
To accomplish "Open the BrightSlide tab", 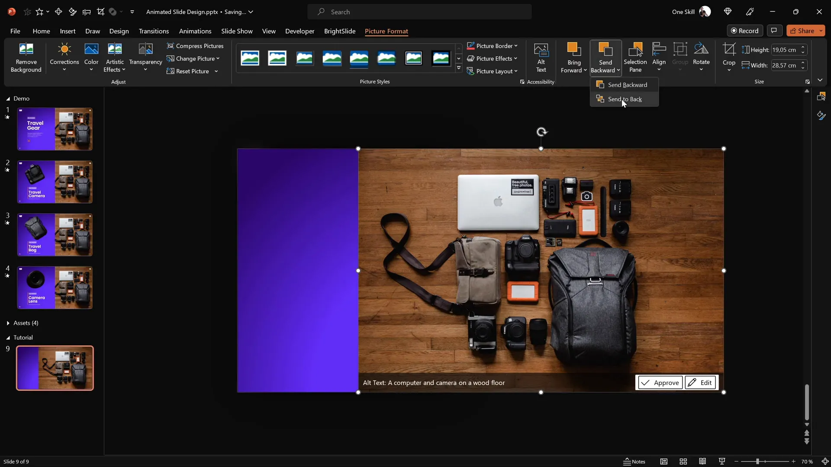I will pyautogui.click(x=340, y=31).
